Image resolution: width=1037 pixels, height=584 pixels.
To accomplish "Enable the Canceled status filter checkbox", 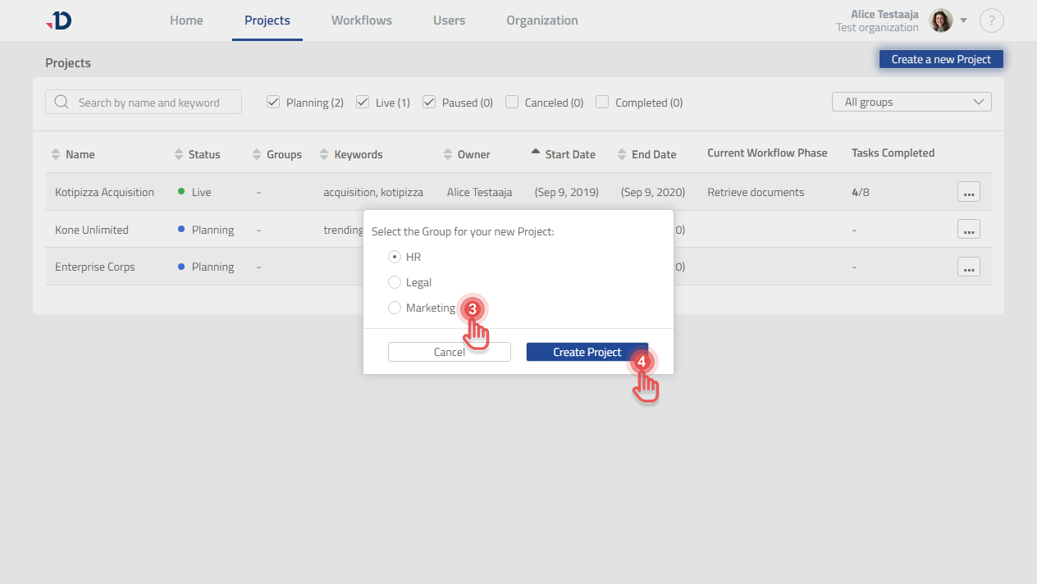I will [512, 103].
